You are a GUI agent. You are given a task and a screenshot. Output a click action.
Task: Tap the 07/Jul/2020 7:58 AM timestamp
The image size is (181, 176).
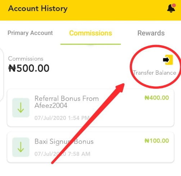[62, 154]
